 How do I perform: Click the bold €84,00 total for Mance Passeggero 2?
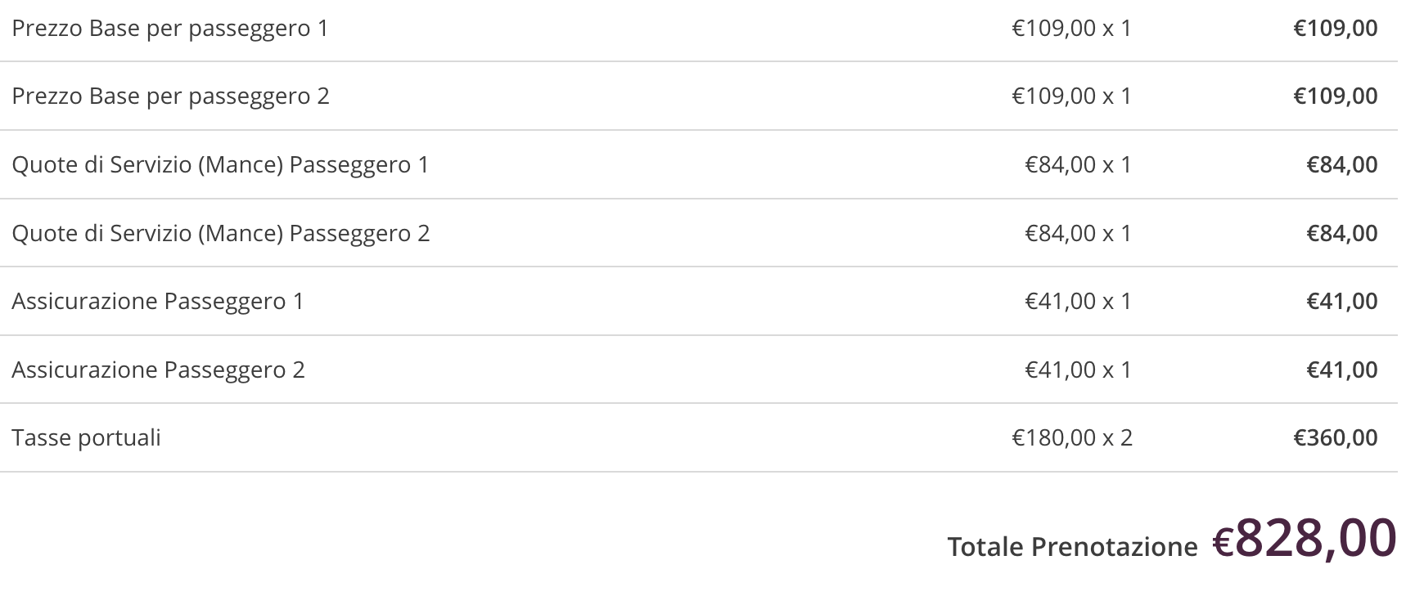tap(1341, 234)
